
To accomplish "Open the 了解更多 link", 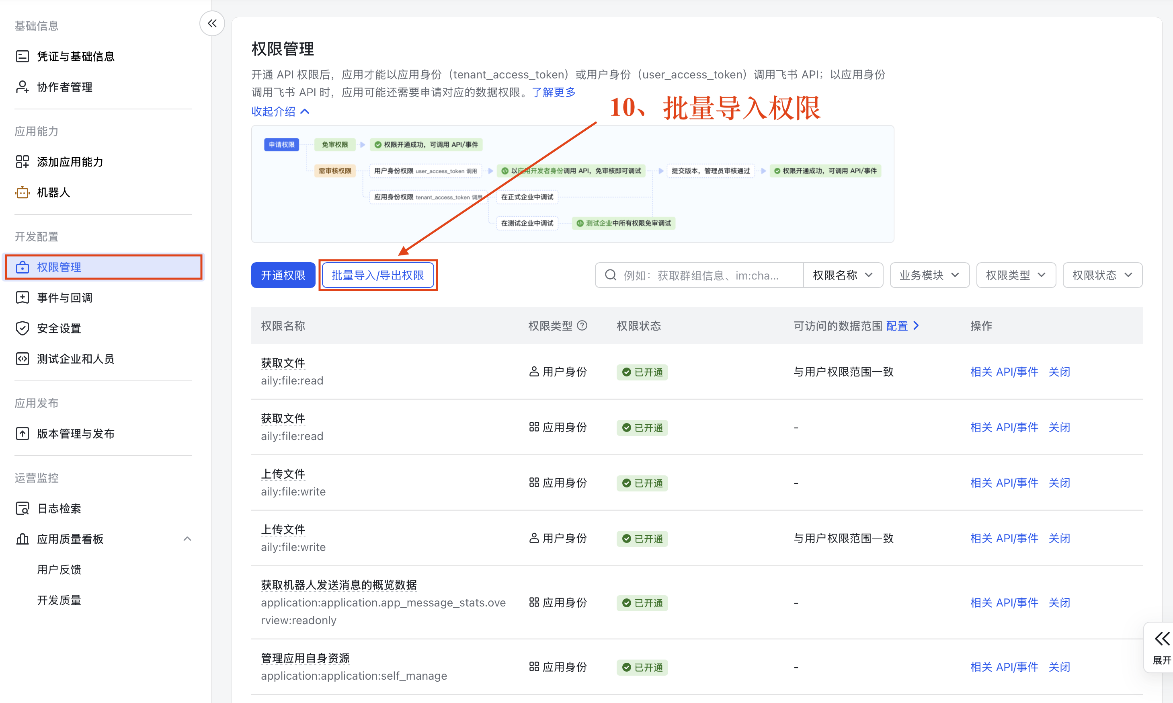I will 554,92.
